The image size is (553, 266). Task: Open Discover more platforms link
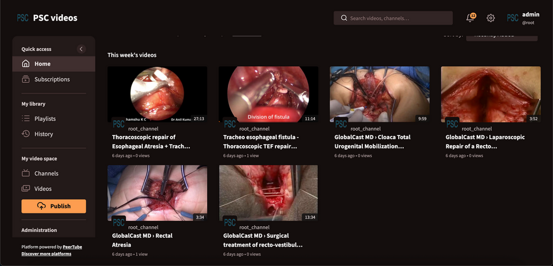point(46,254)
